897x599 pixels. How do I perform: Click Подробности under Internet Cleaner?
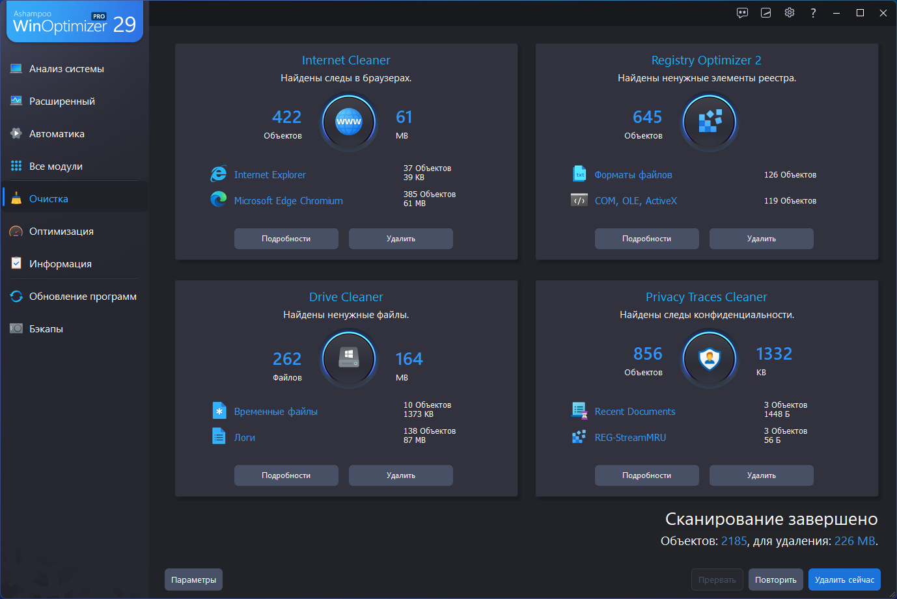(x=286, y=239)
